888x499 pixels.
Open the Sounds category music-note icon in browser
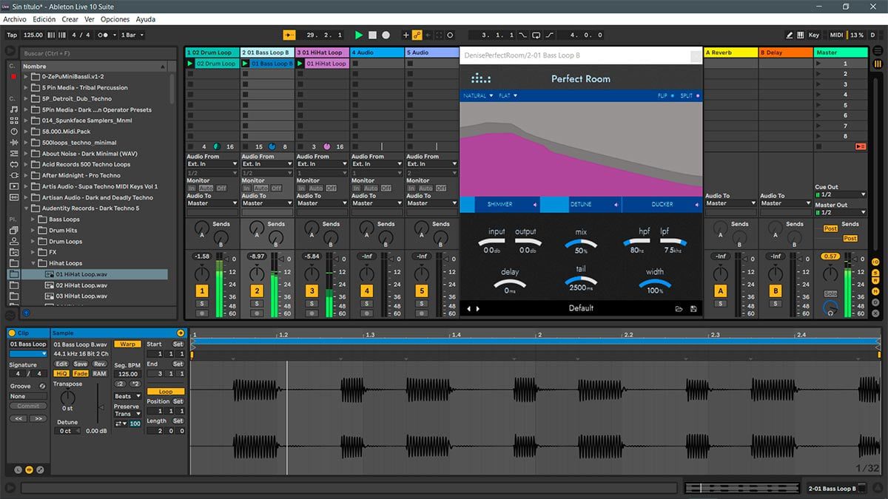pyautogui.click(x=14, y=109)
